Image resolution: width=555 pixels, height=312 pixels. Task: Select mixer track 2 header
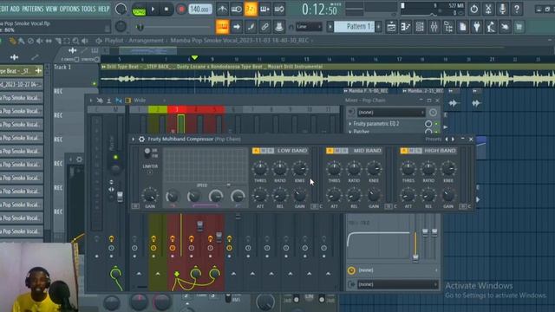pyautogui.click(x=158, y=110)
